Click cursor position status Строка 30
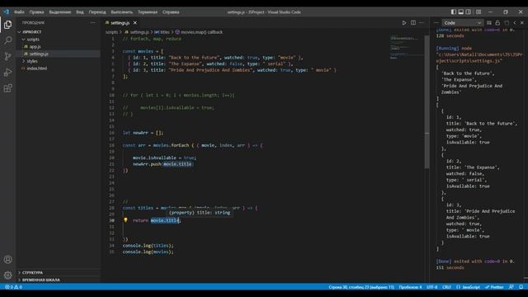528x297 pixels. tap(361, 287)
